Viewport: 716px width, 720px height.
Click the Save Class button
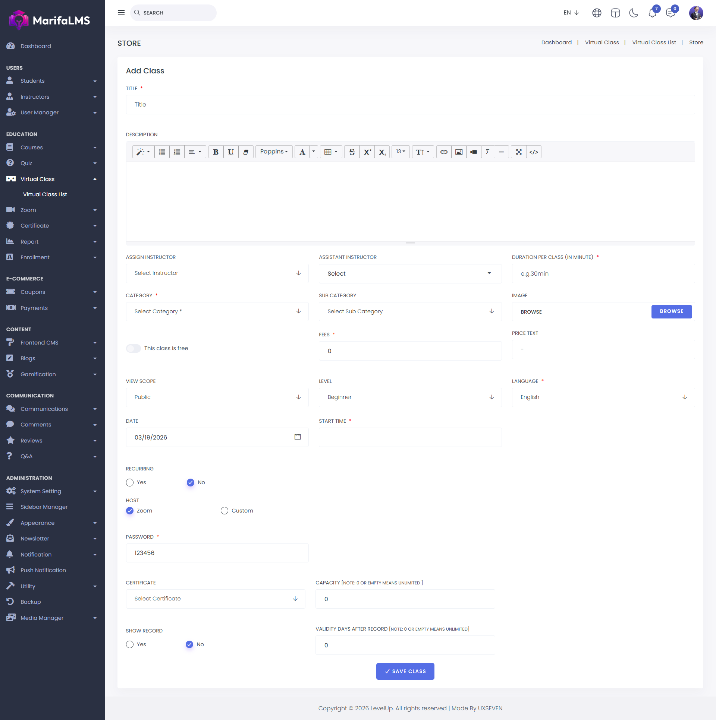[x=405, y=671]
